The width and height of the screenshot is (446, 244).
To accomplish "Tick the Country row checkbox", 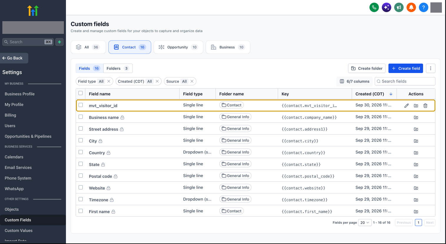I will tap(81, 152).
